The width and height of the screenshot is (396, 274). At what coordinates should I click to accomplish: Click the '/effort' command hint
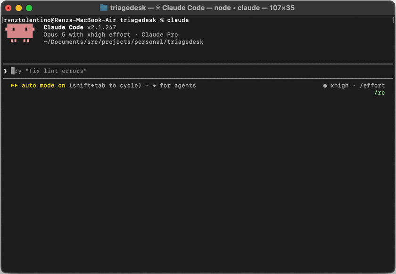[372, 86]
